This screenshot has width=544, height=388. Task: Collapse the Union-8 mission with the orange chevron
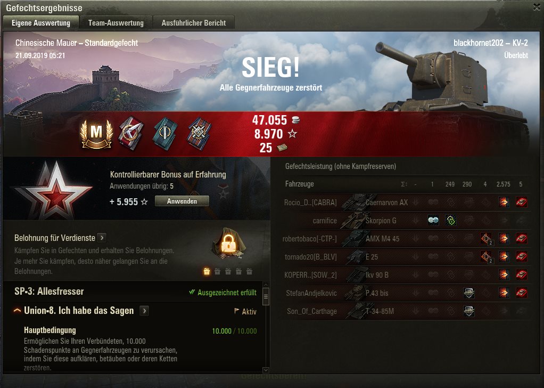(17, 311)
